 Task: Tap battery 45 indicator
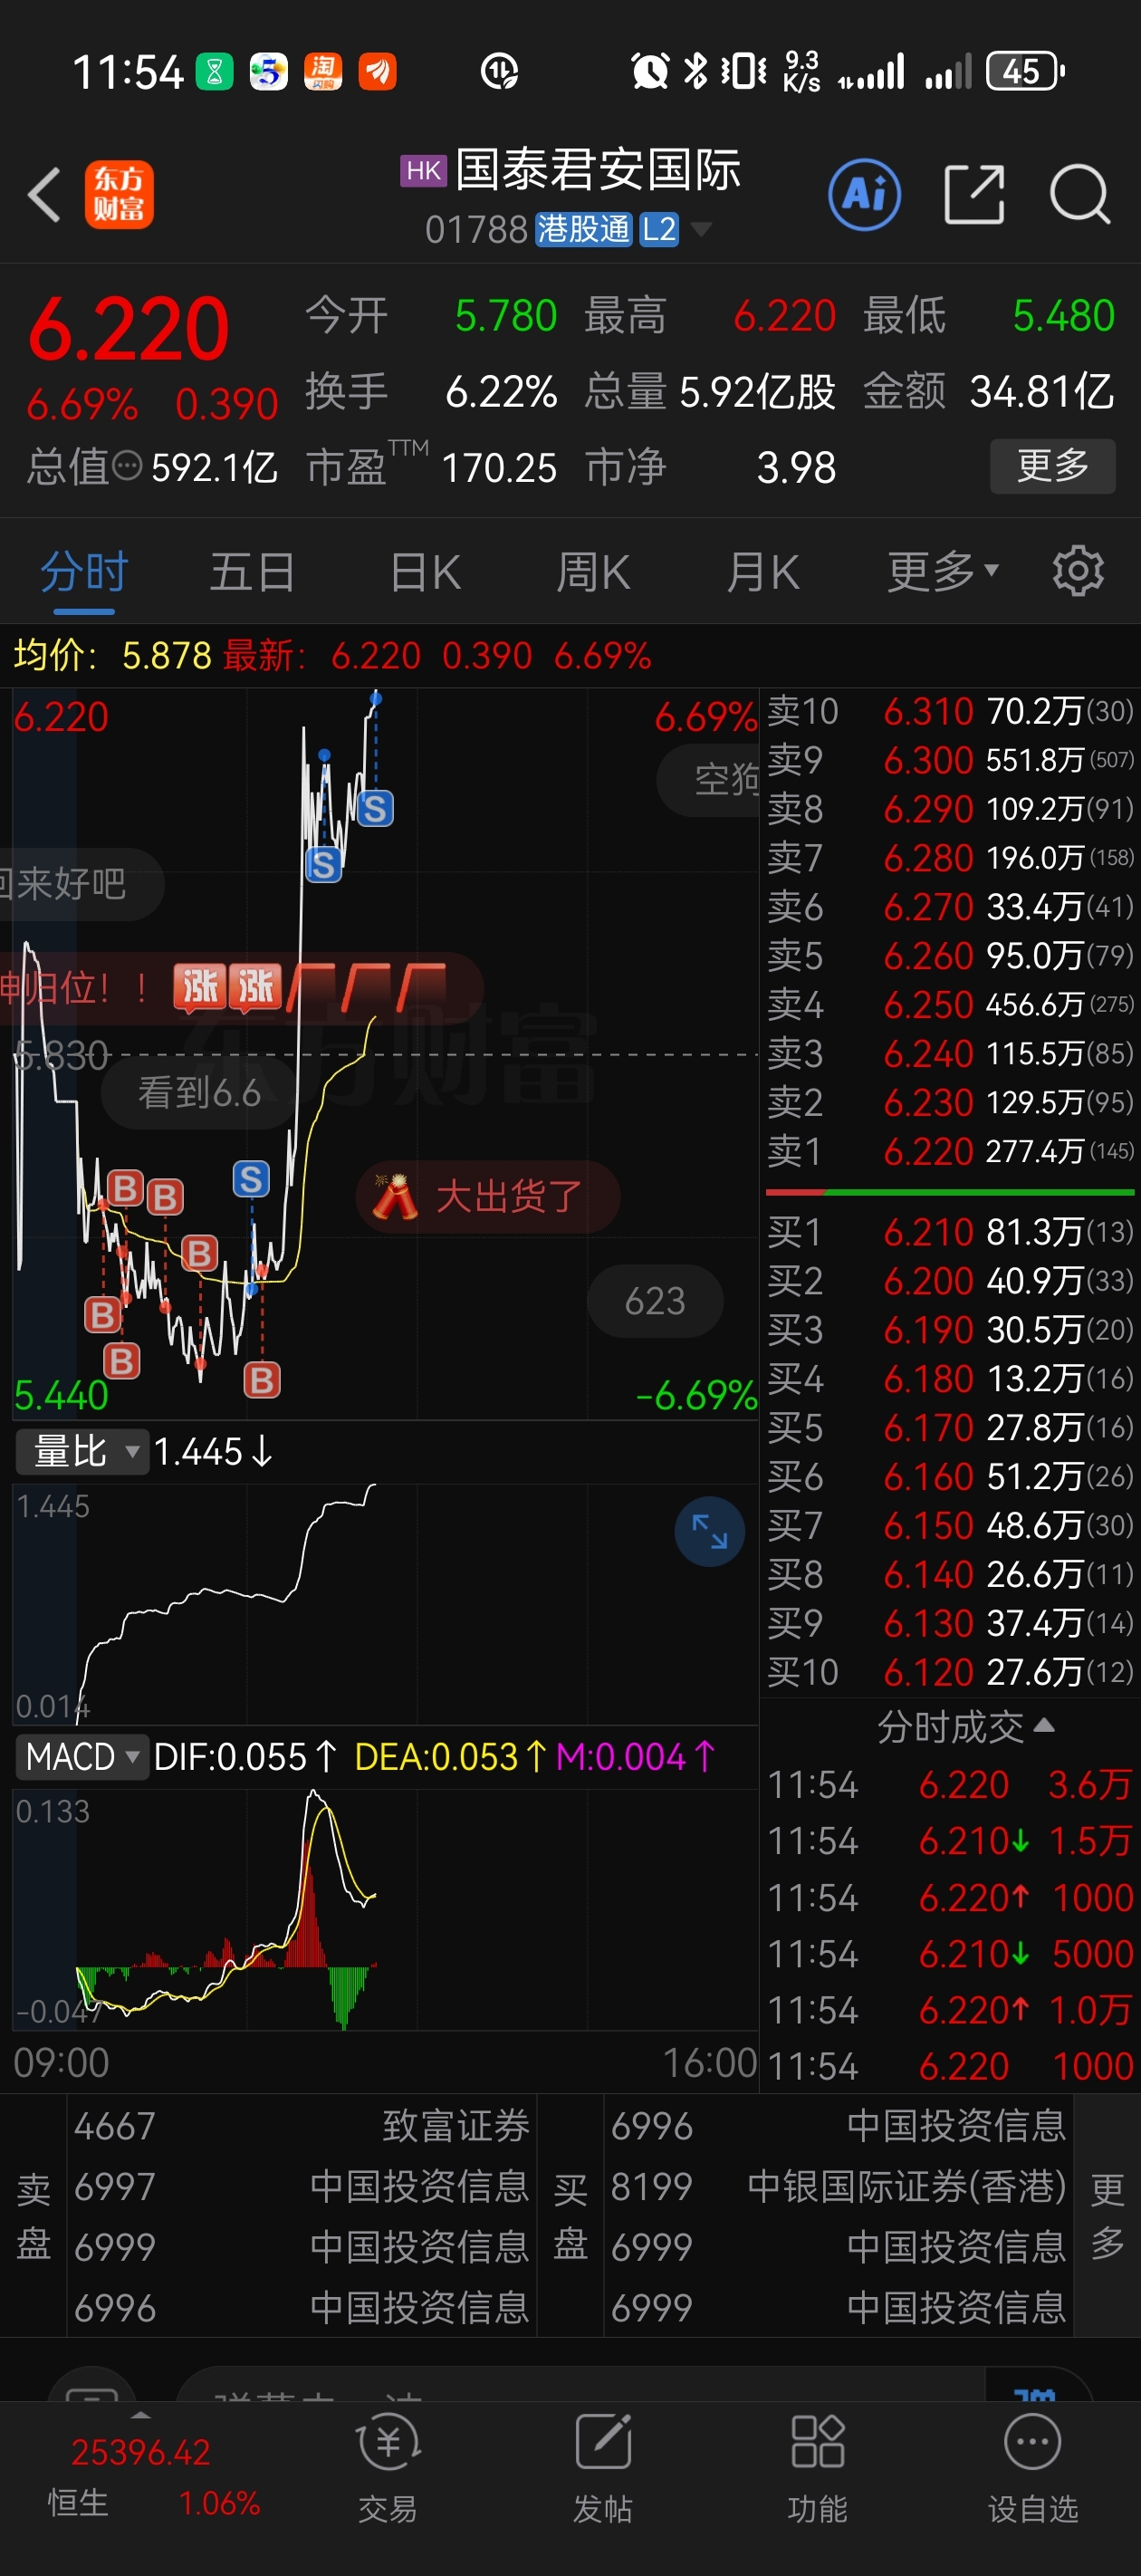tap(1024, 71)
